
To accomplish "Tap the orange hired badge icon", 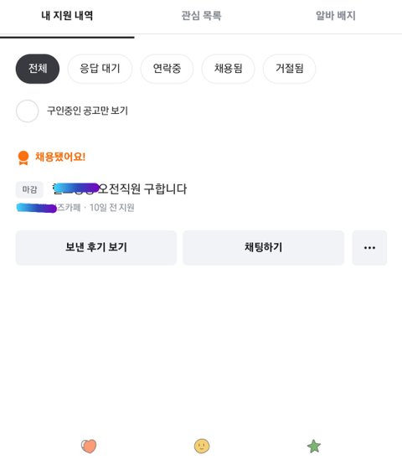I will [23, 158].
